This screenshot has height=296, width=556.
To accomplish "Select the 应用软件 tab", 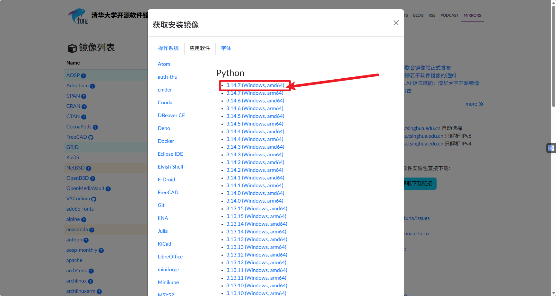I will [x=200, y=48].
